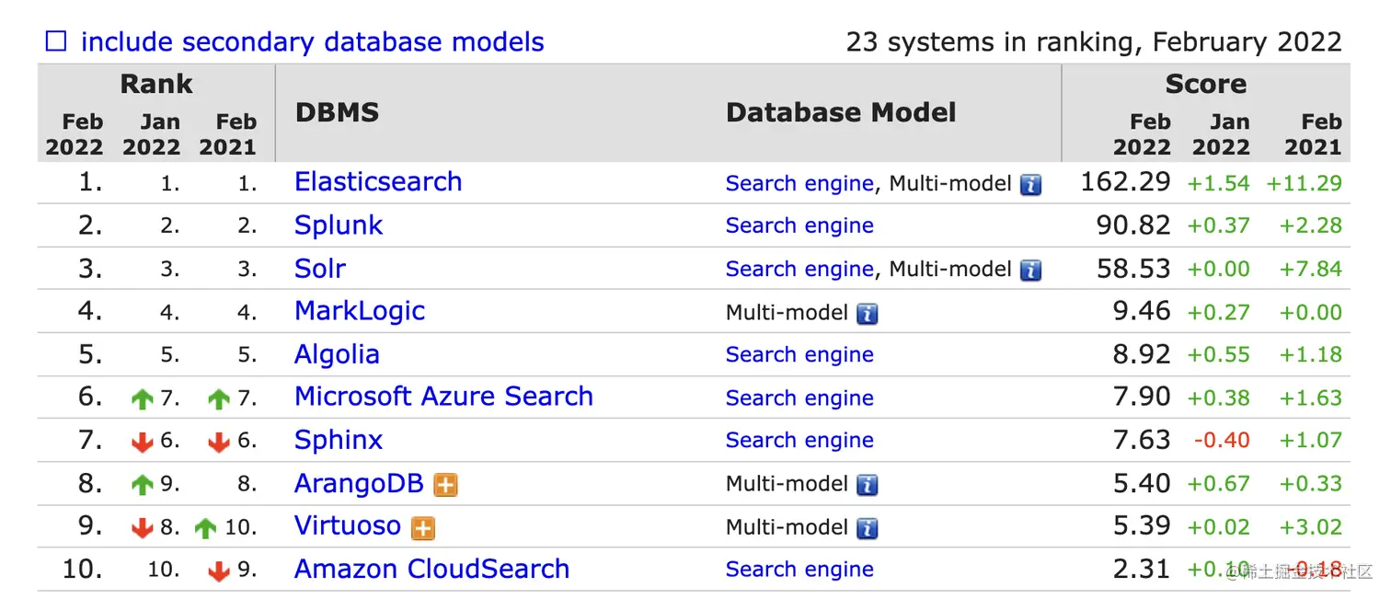Screen dimensions: 1391x599
Task: Click the orange plus icon beside ArangoDB
Action: pyautogui.click(x=445, y=485)
